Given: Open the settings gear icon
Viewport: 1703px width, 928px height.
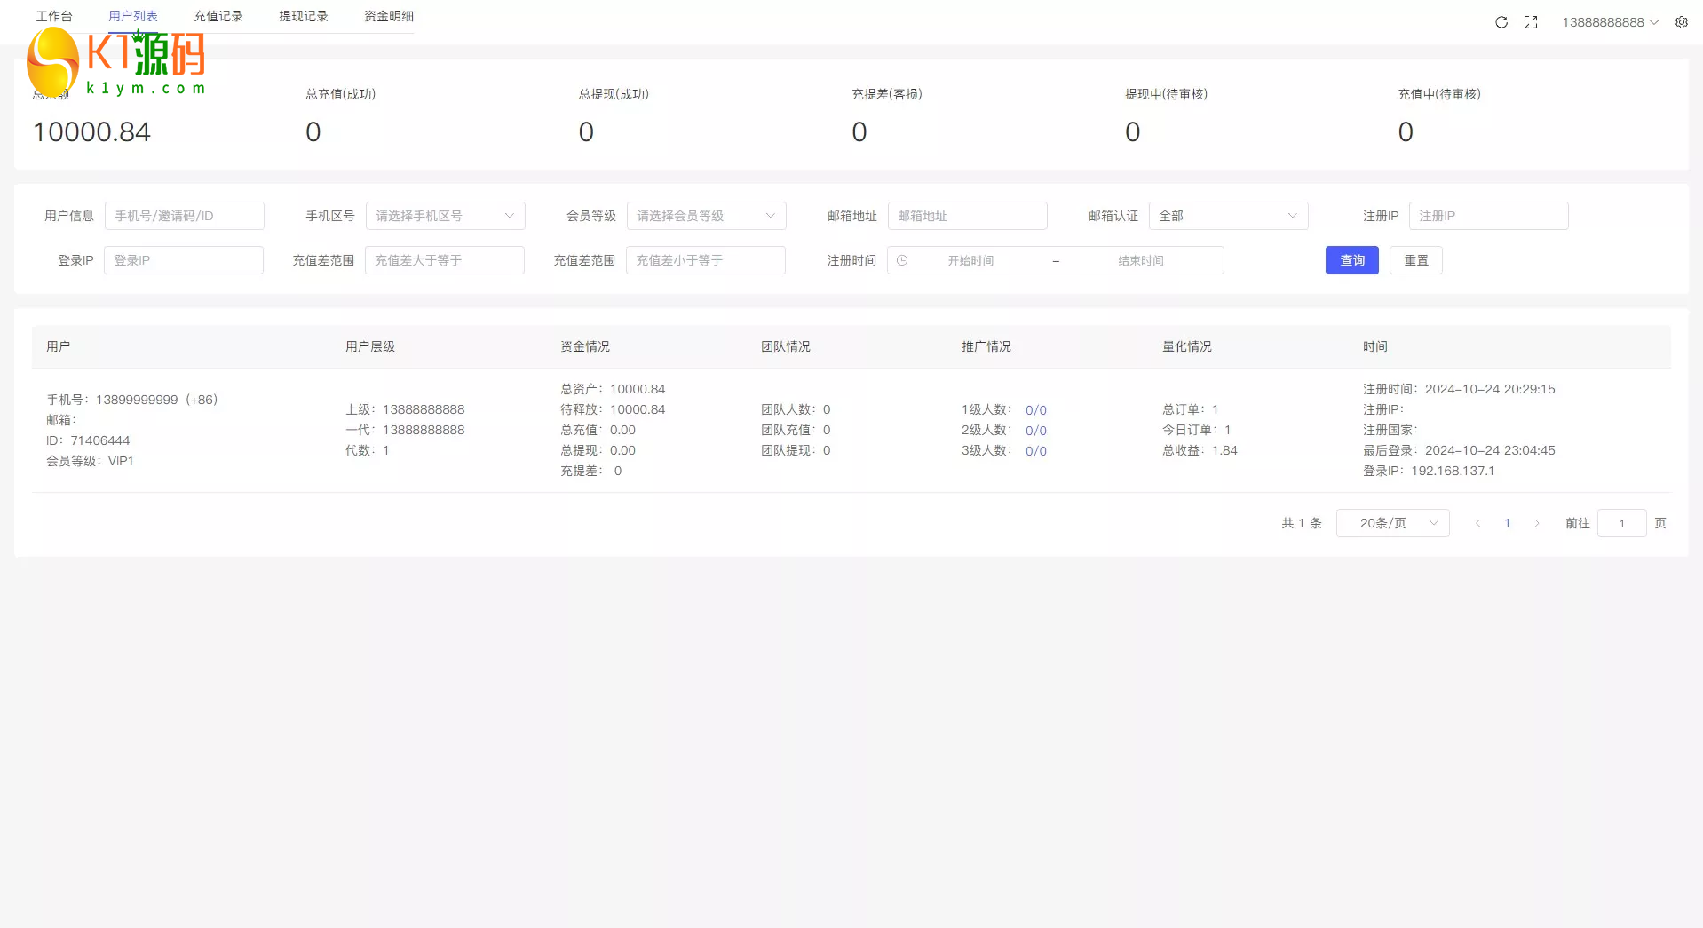Looking at the screenshot, I should pyautogui.click(x=1682, y=22).
